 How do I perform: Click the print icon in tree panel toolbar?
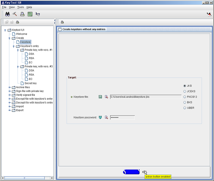pyautogui.click(x=18, y=22)
